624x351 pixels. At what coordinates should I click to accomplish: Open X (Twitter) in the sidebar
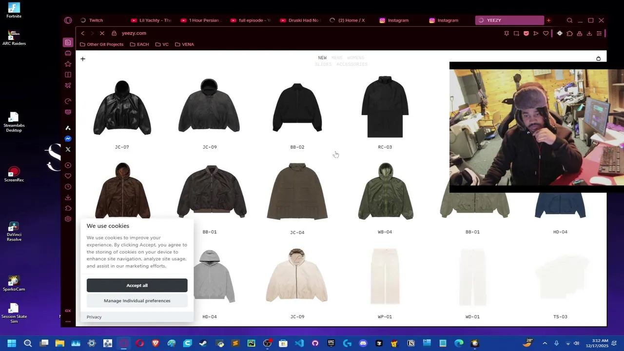(x=68, y=149)
